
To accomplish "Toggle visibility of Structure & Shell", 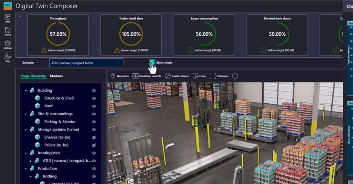I will [94, 99].
